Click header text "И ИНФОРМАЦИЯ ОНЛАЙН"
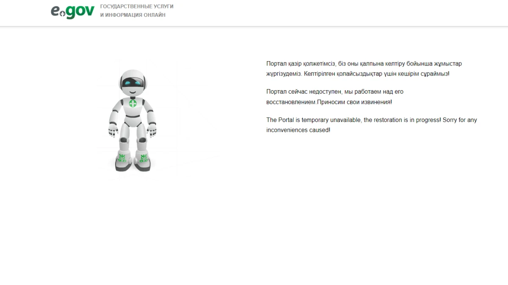 tap(133, 15)
